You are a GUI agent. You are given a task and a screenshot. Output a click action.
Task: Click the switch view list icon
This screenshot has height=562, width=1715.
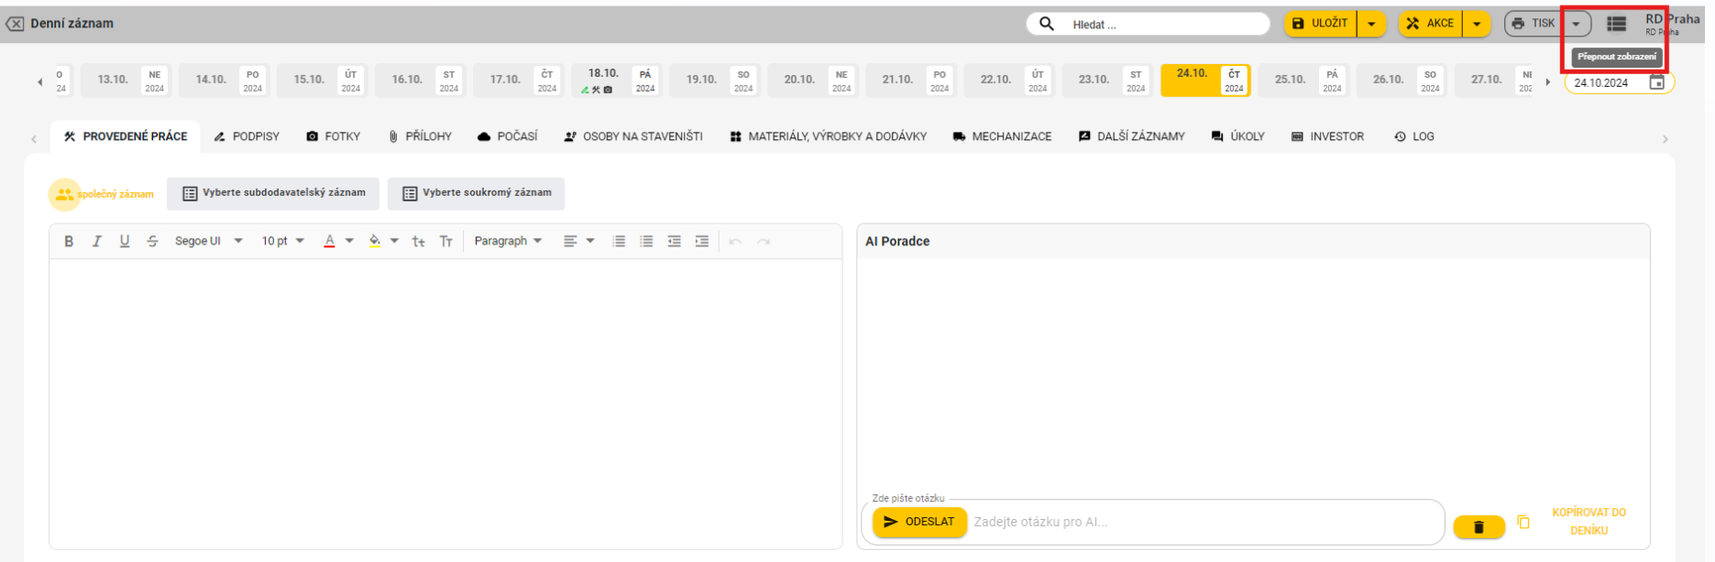[x=1617, y=24]
